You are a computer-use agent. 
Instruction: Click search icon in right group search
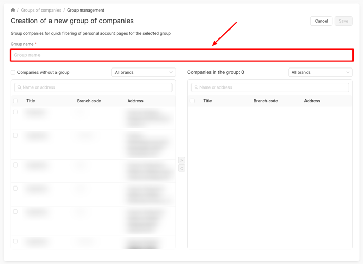[196, 87]
